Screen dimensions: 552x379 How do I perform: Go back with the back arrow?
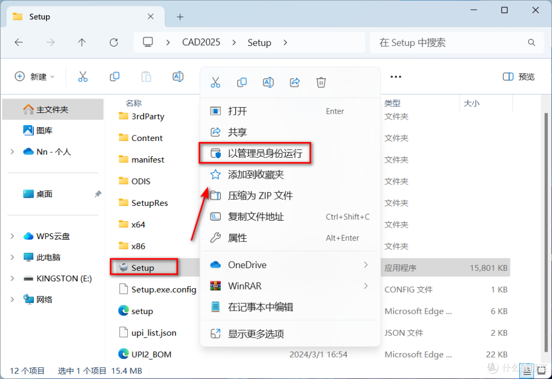click(x=19, y=42)
